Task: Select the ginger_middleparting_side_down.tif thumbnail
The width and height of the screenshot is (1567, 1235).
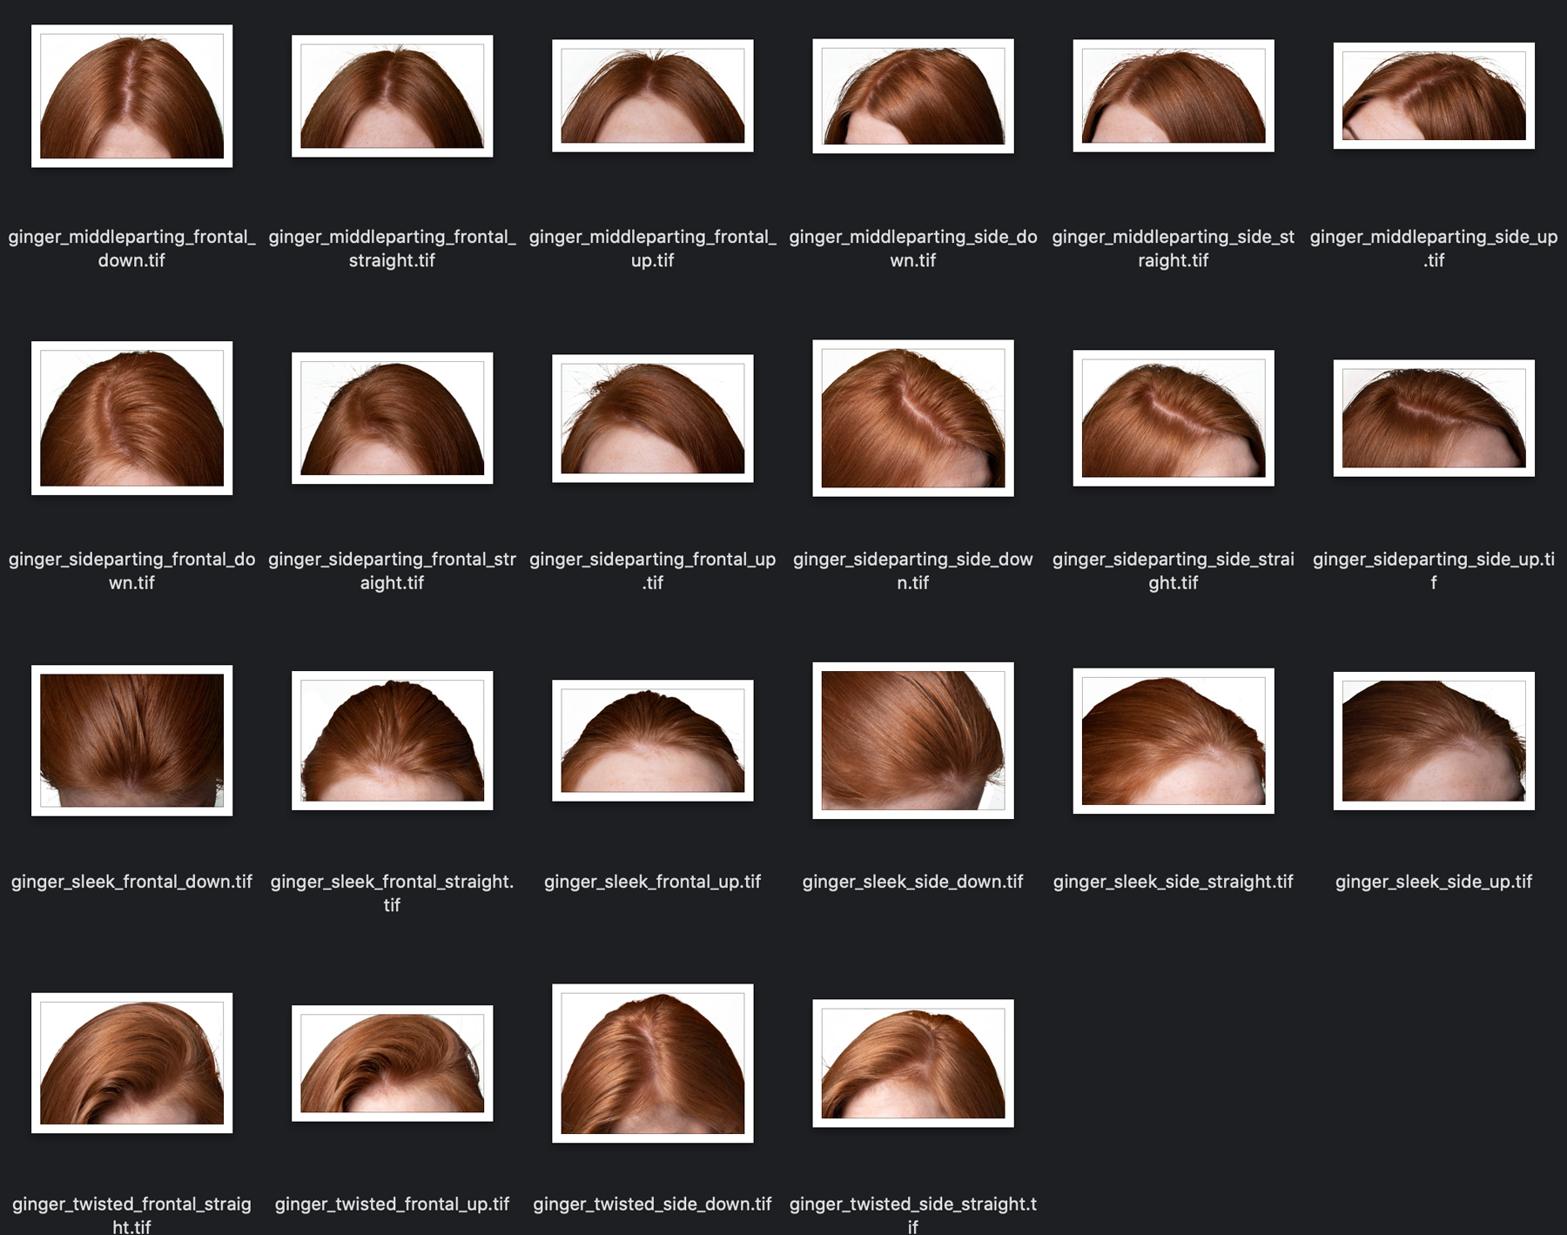Action: [x=912, y=96]
